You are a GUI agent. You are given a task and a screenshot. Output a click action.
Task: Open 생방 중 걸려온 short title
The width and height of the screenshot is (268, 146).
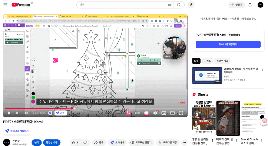(200, 141)
